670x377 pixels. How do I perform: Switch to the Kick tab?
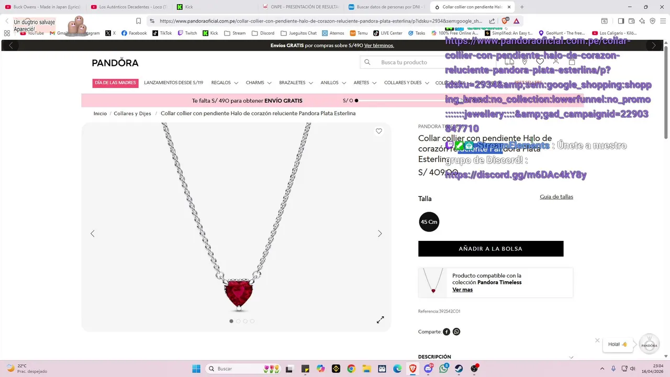click(215, 7)
